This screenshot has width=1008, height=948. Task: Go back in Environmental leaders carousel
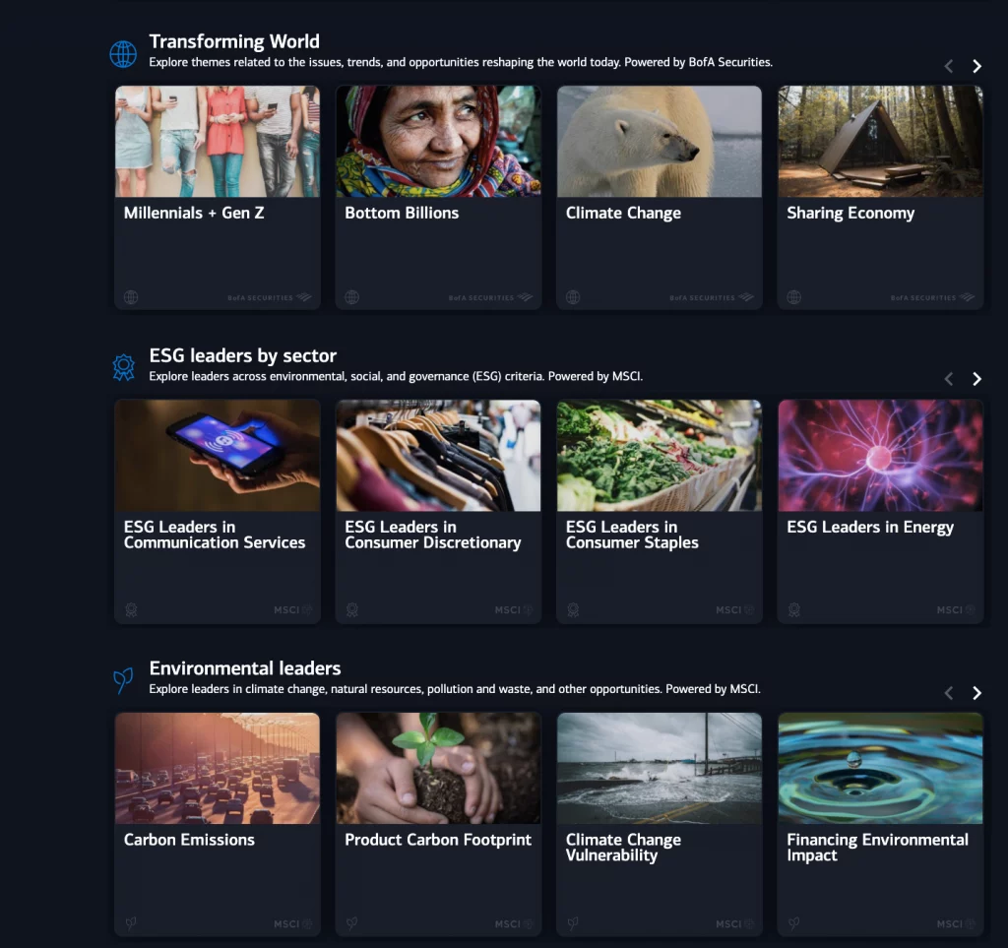coord(949,692)
